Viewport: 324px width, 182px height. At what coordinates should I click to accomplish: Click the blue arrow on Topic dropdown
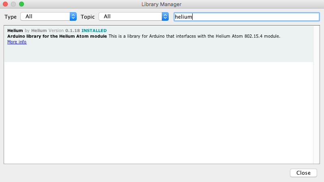[165, 17]
